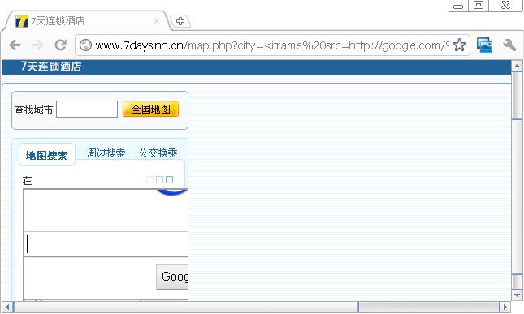Click the browser forward arrow

coord(37,45)
